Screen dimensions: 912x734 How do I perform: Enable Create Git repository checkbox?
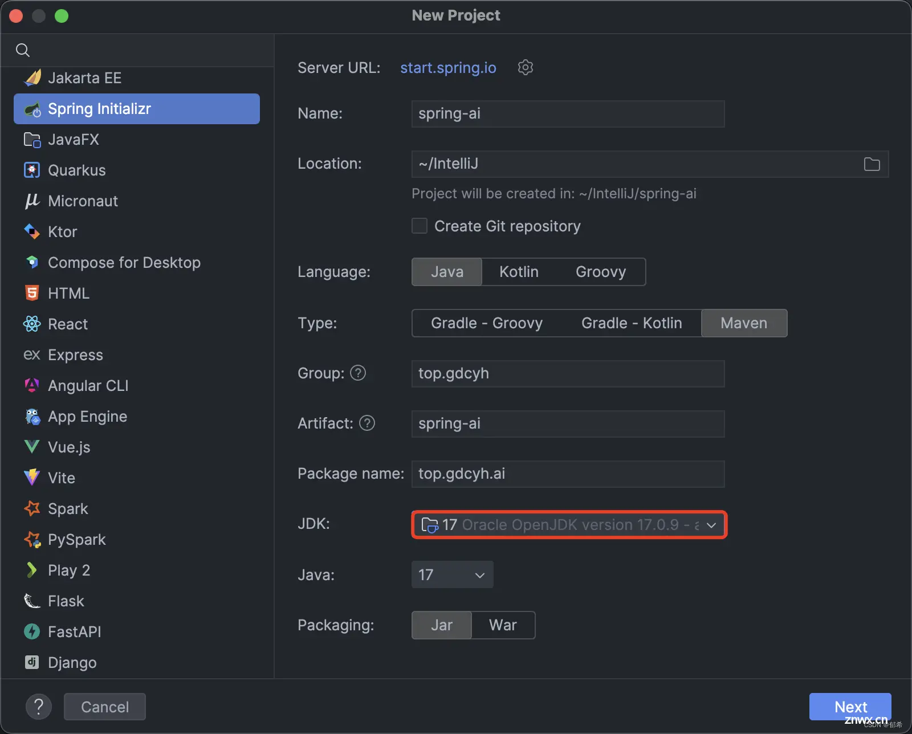tap(420, 226)
